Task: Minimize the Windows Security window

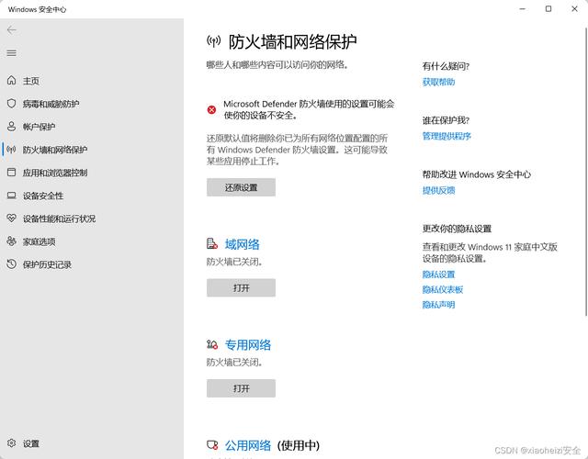Action: coord(522,8)
